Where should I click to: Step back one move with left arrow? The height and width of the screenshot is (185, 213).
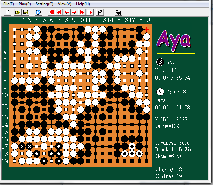pyautogui.click(x=67, y=12)
